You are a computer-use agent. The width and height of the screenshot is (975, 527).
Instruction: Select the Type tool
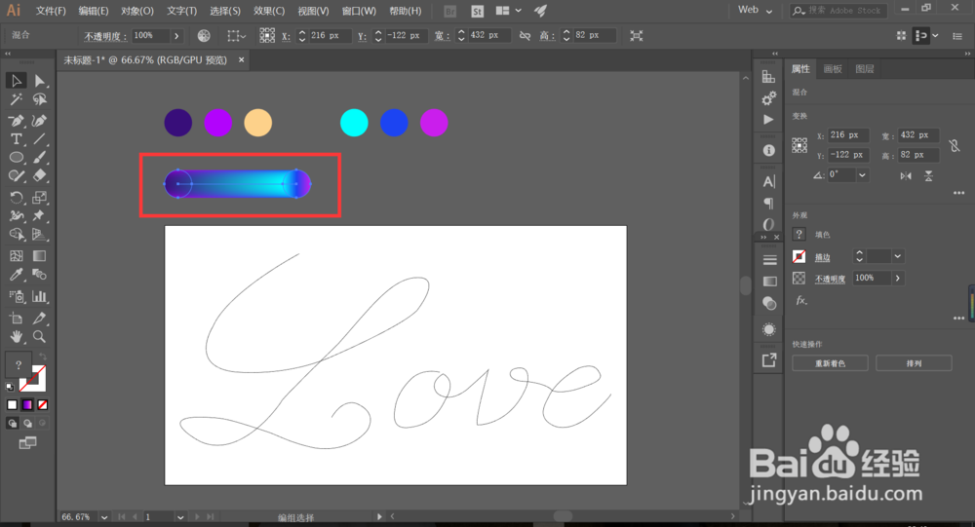point(17,139)
